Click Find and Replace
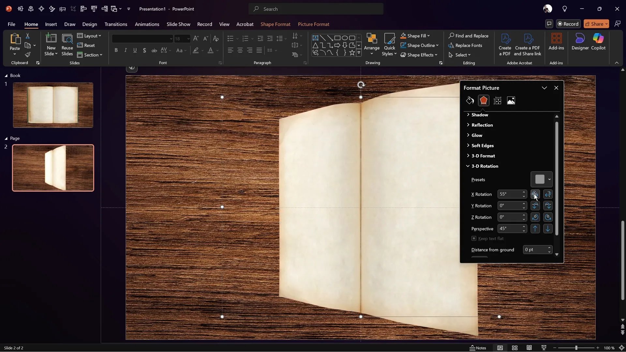Image resolution: width=626 pixels, height=352 pixels. (x=469, y=36)
